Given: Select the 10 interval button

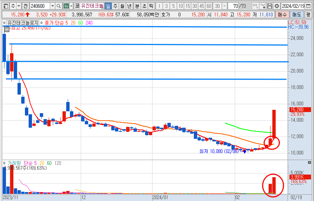Looking at the screenshot, I should coord(181,6).
